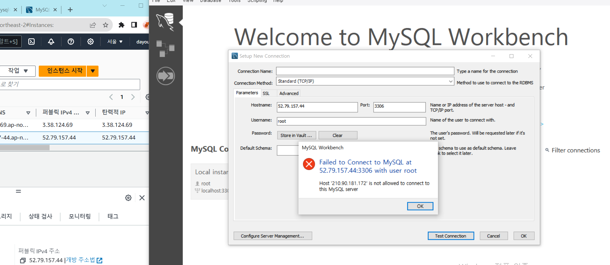The width and height of the screenshot is (610, 265).
Task: Select the instance row with 3.38.124.69
Action: click(74, 125)
